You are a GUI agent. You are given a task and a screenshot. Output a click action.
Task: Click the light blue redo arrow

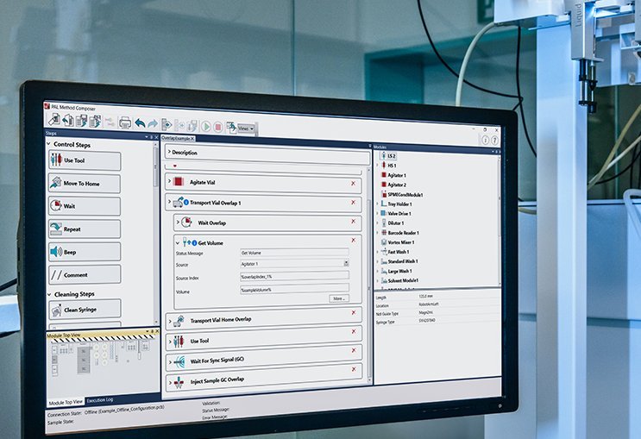point(153,124)
